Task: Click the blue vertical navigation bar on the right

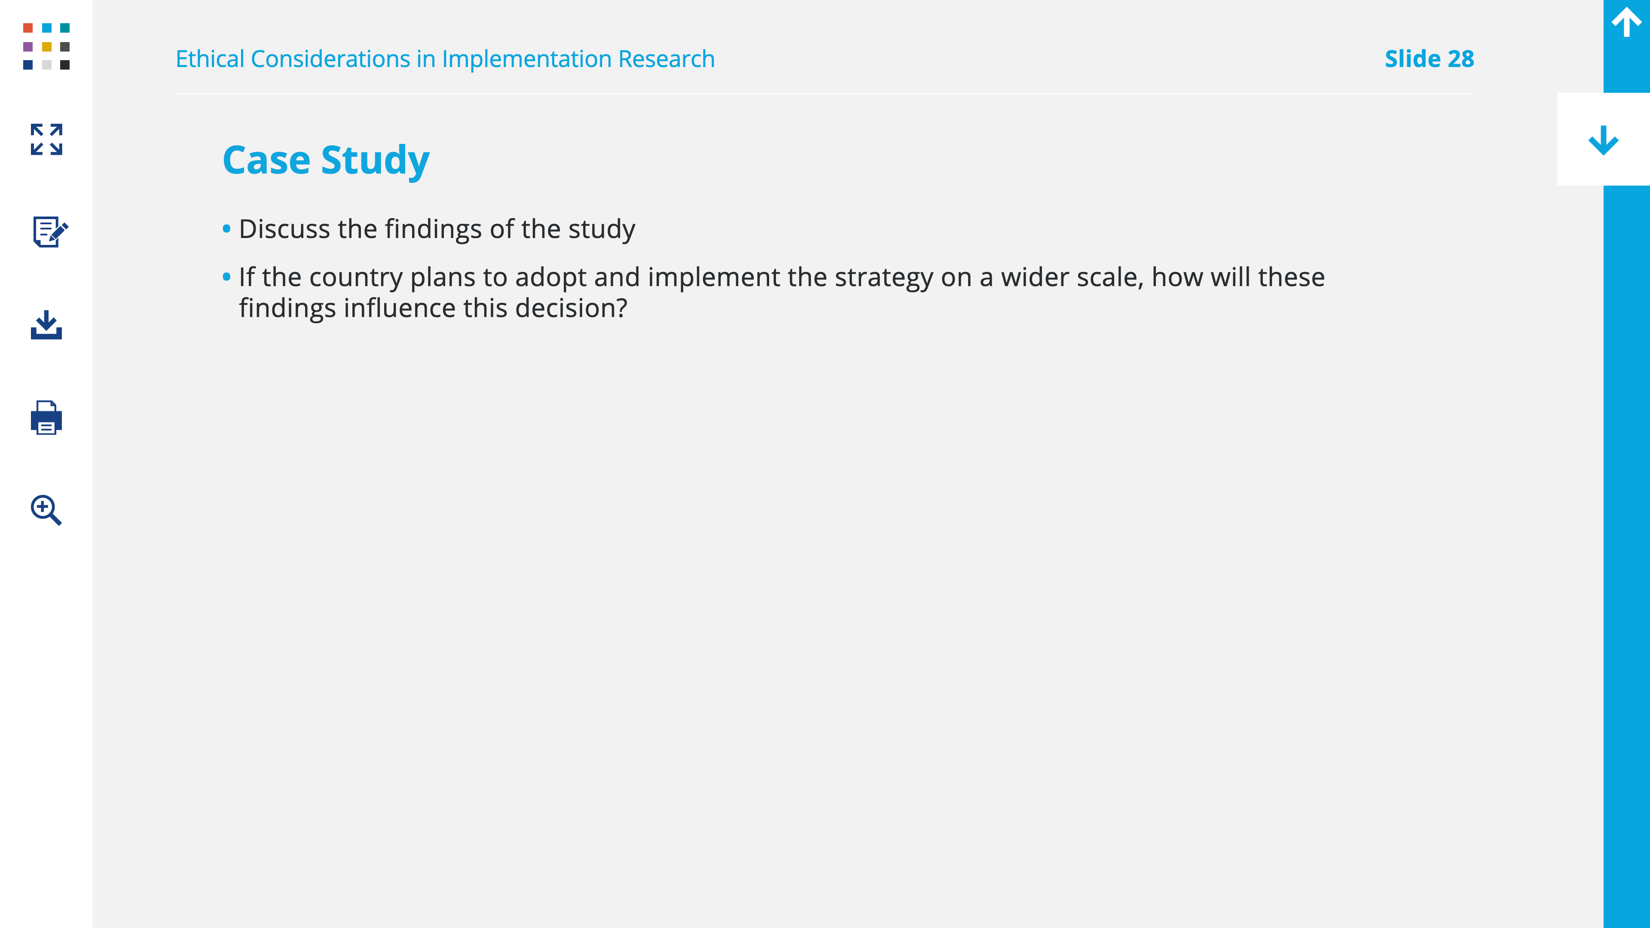Action: tap(1626, 556)
